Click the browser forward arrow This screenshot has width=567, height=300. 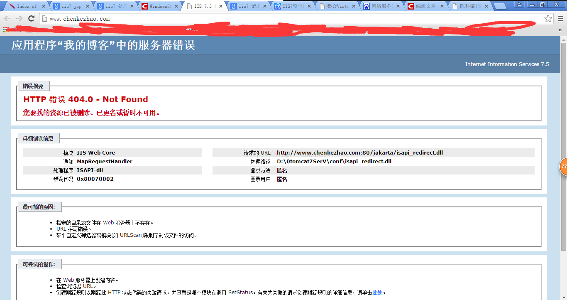19,18
